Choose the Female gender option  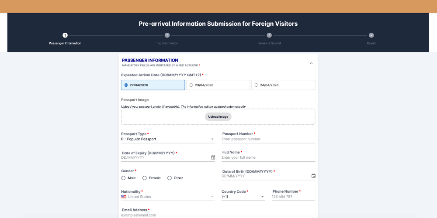click(145, 178)
